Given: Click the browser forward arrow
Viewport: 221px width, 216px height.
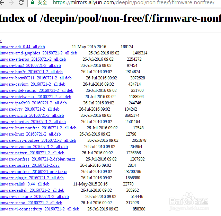Looking at the screenshot, I should click(x=11, y=2).
